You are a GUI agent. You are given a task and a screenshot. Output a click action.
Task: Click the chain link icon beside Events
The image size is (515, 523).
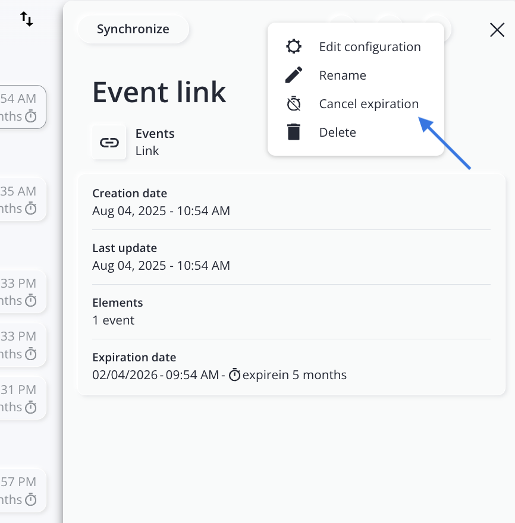coord(109,143)
